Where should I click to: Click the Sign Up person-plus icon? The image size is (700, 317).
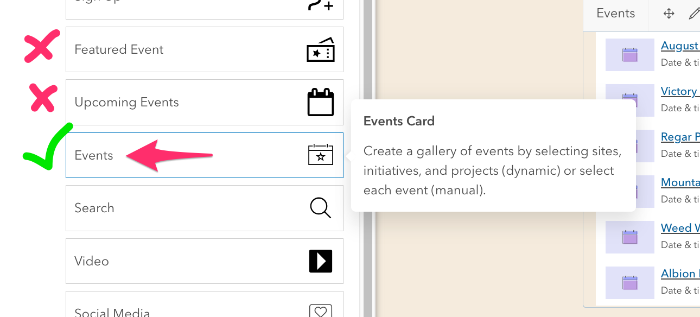[x=320, y=4]
